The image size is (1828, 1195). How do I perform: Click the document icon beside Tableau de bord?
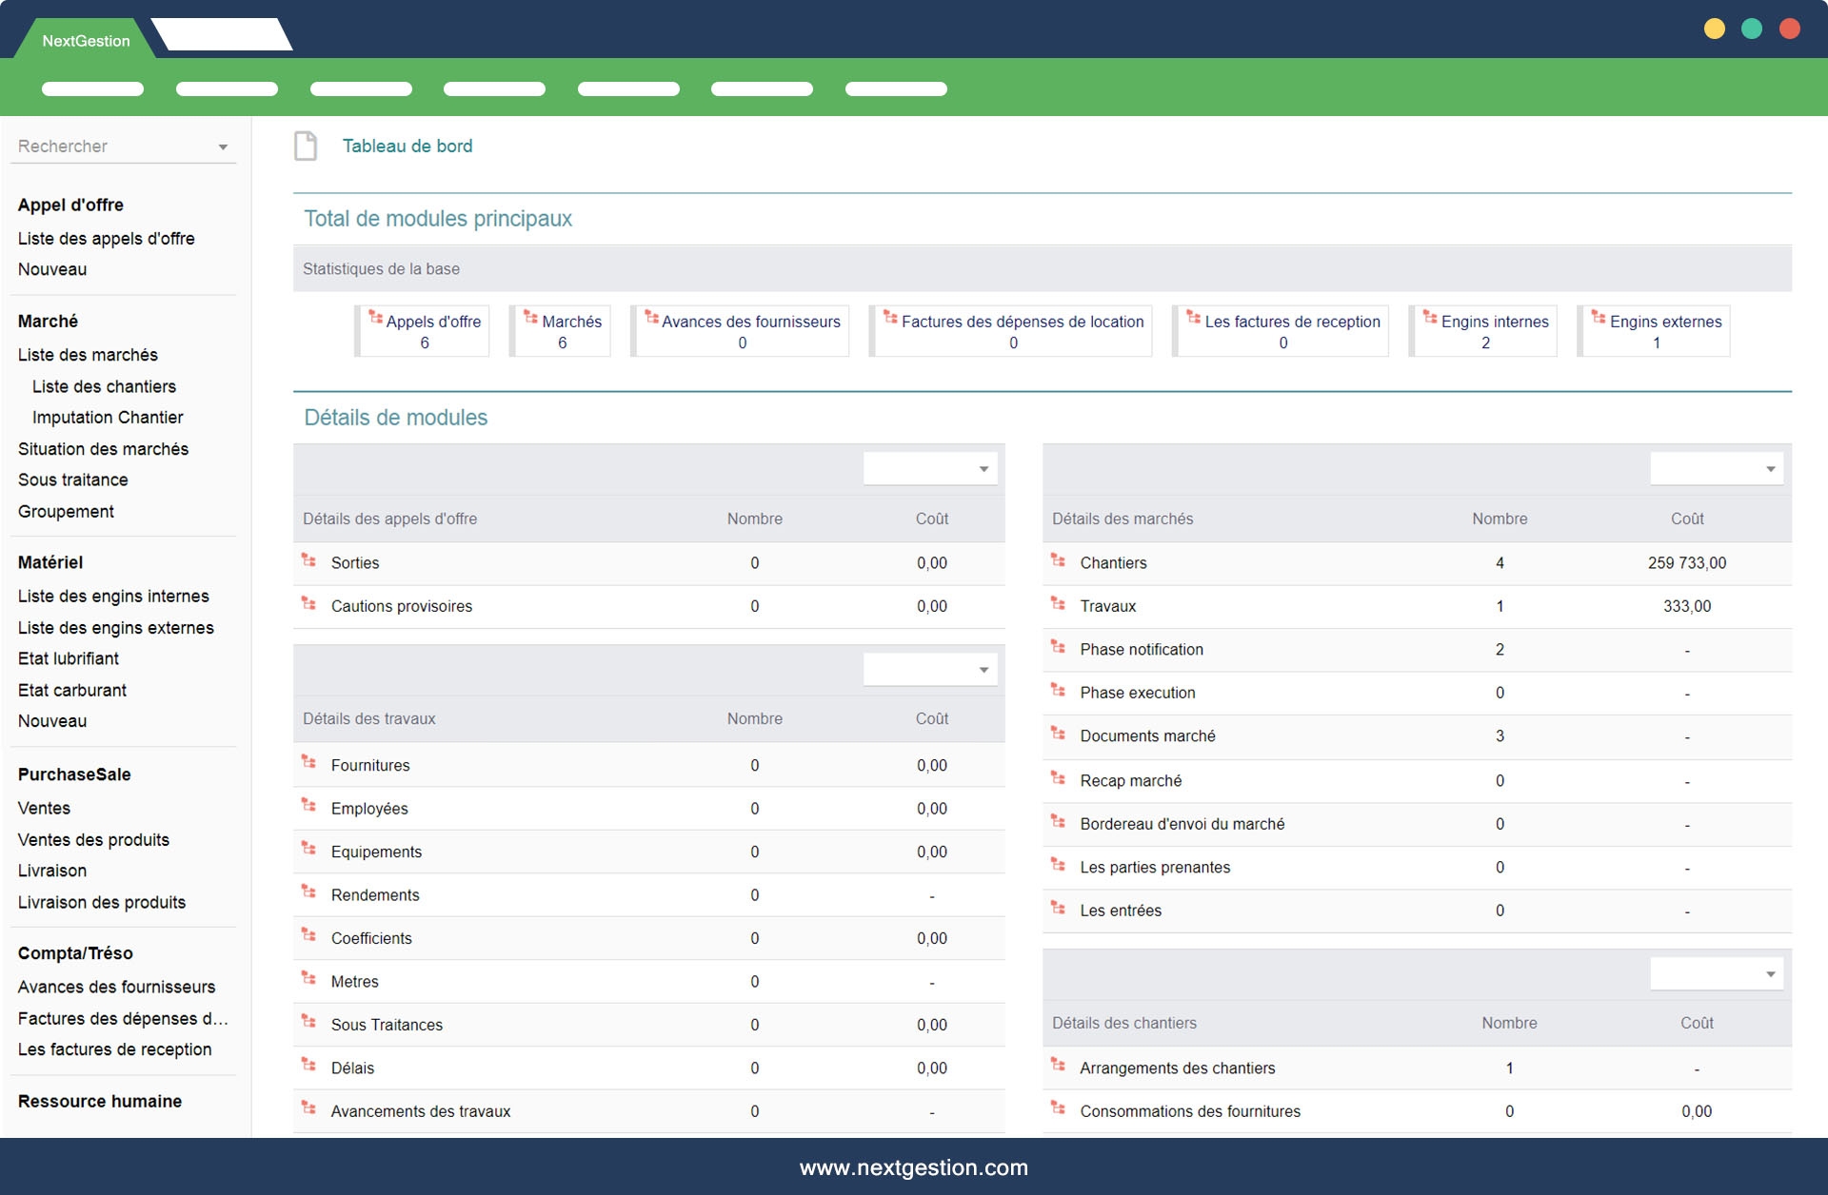tap(306, 146)
